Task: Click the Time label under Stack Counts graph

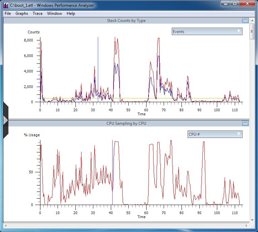Action: 141,114
